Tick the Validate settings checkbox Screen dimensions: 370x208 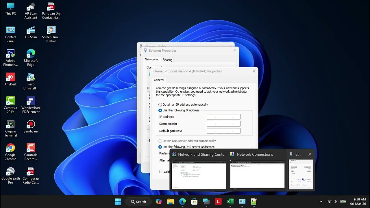161,172
